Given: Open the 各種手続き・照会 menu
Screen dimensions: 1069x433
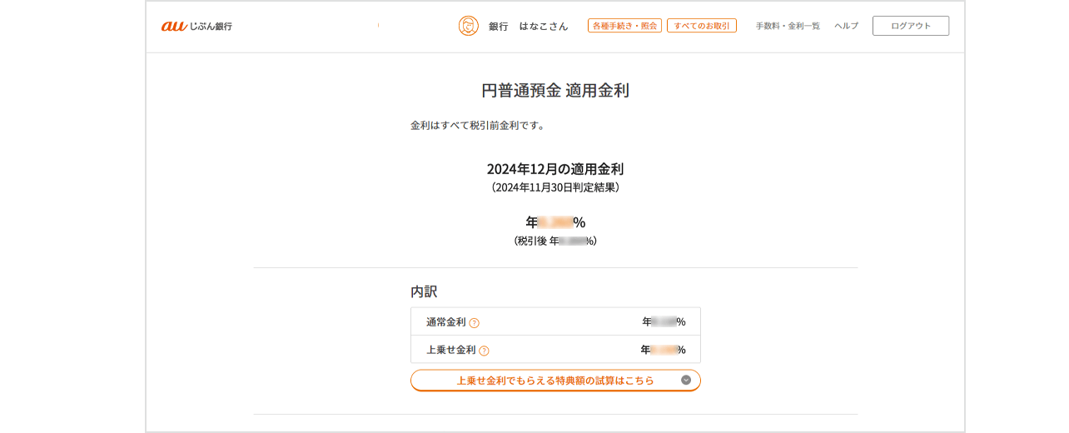Looking at the screenshot, I should (624, 26).
